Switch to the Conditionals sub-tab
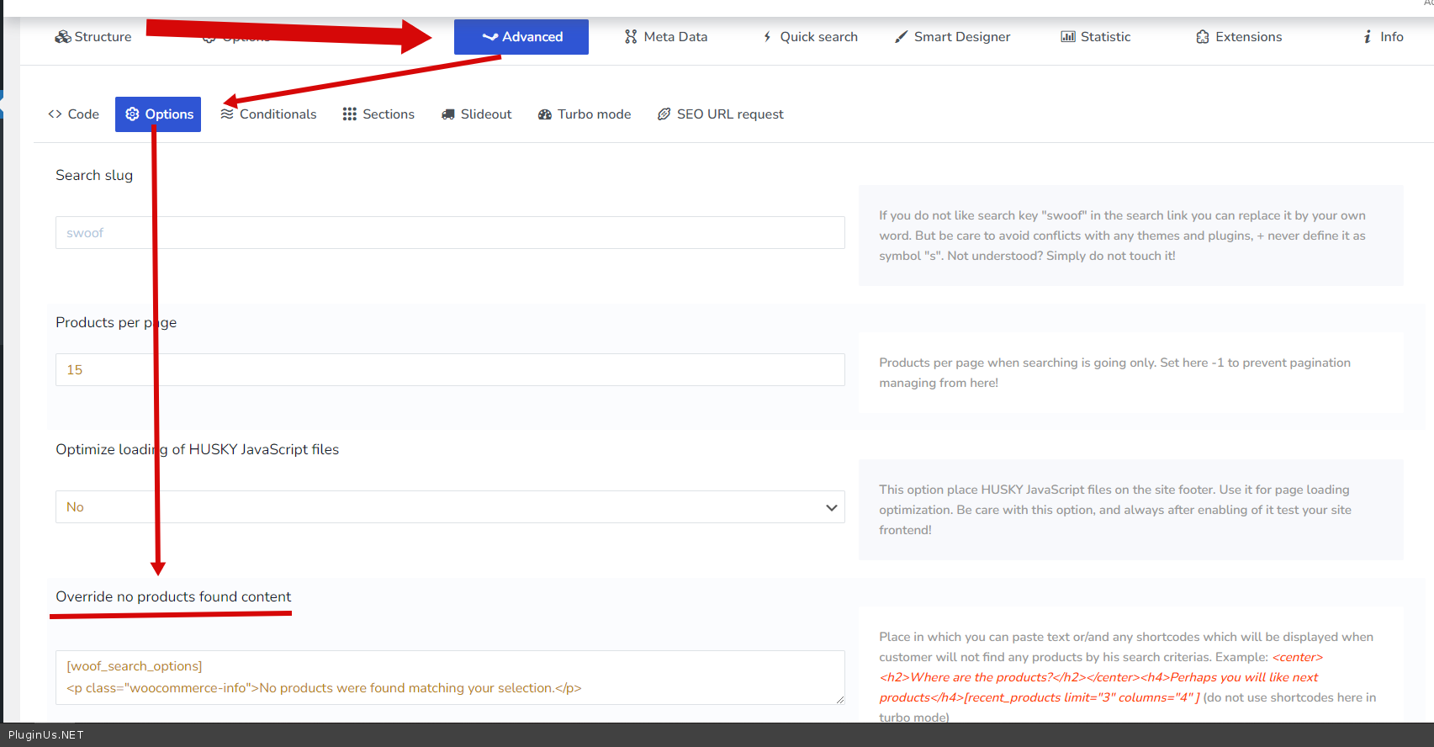This screenshot has height=747, width=1434. coord(269,114)
